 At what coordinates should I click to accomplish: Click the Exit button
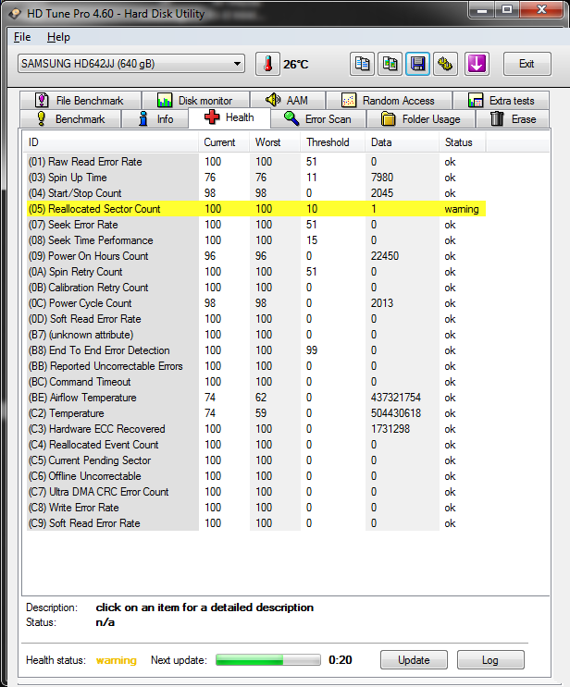(x=527, y=64)
